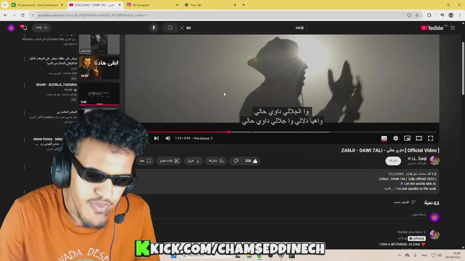Switch to the Instagram tab
The width and height of the screenshot is (465, 261).
(x=153, y=5)
